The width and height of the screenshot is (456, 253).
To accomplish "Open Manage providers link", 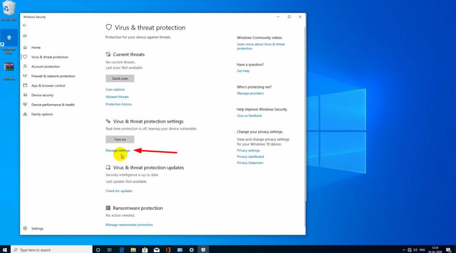I will coord(250,94).
